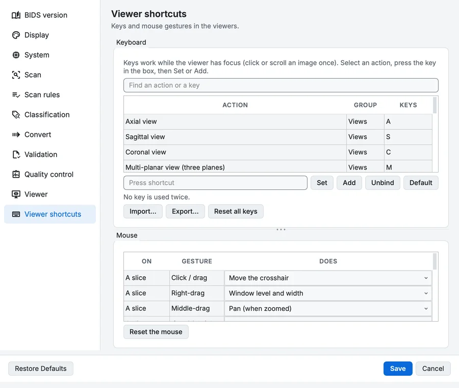Click the Convert arrow icon

16,134
